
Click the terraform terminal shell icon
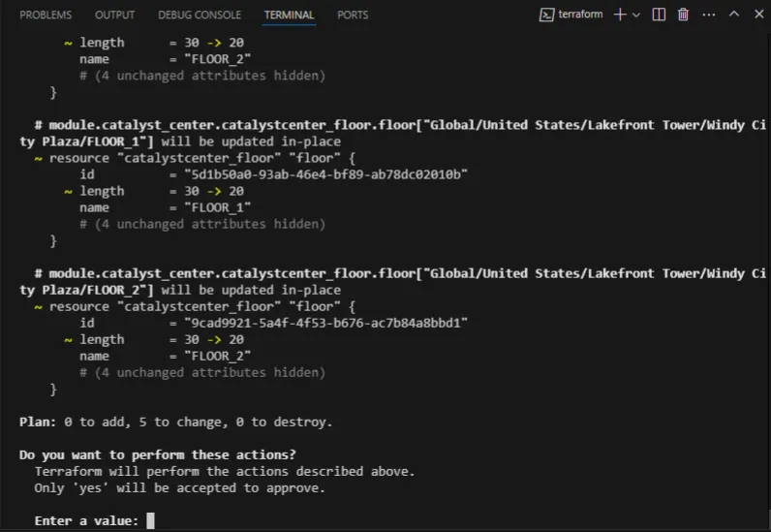[x=546, y=15]
